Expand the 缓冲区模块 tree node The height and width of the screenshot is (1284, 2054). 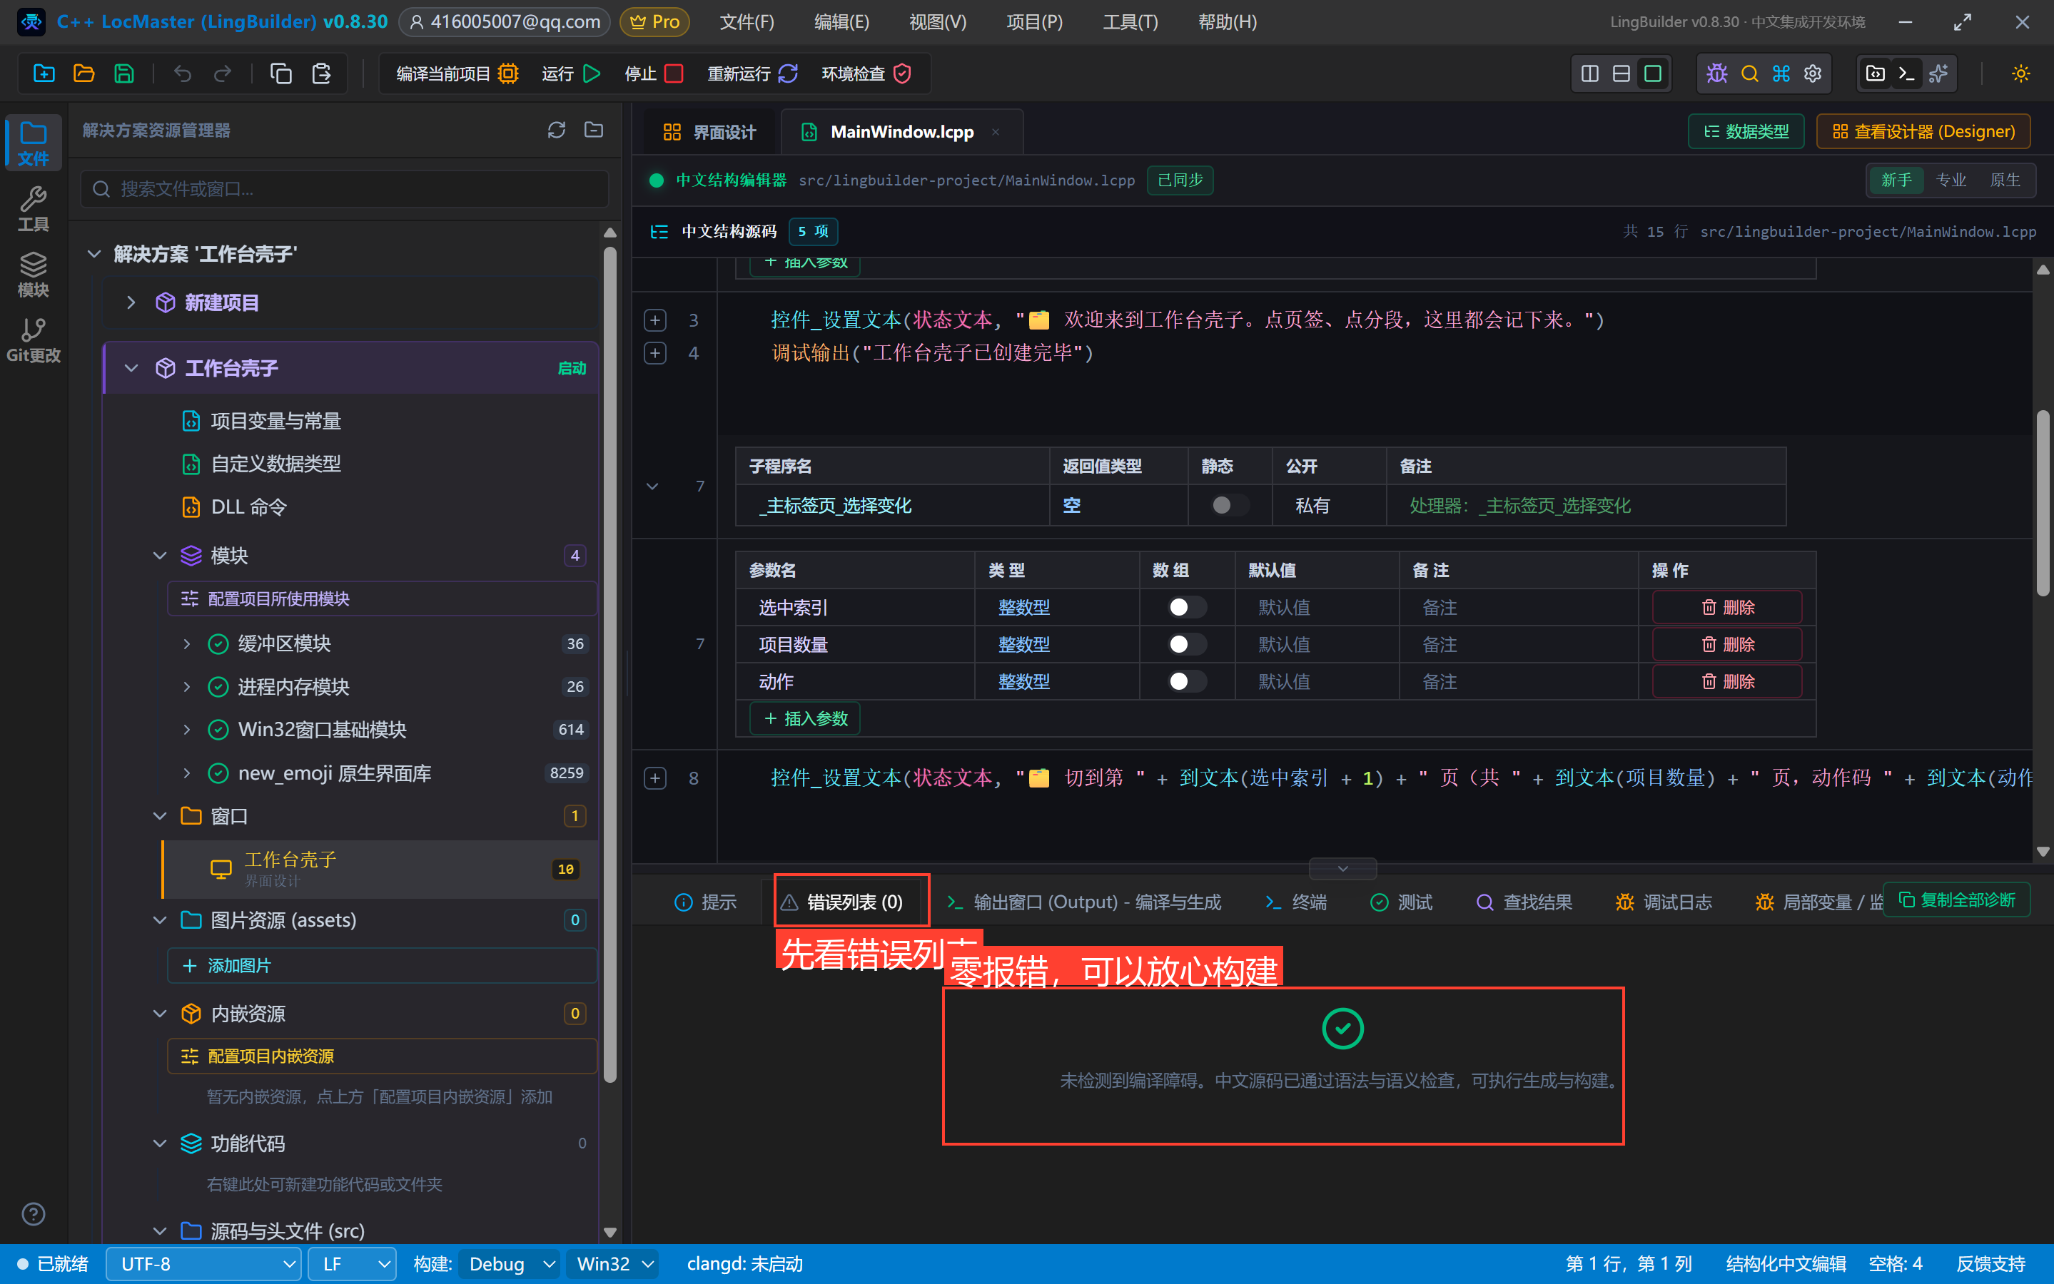pos(187,643)
